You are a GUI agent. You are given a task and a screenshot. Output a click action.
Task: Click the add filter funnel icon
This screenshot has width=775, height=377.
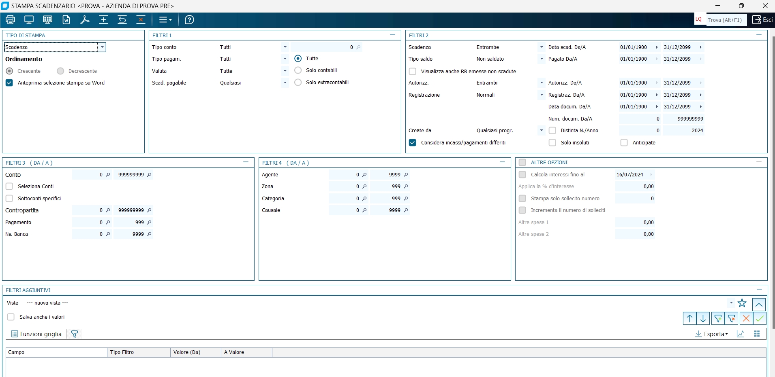718,319
